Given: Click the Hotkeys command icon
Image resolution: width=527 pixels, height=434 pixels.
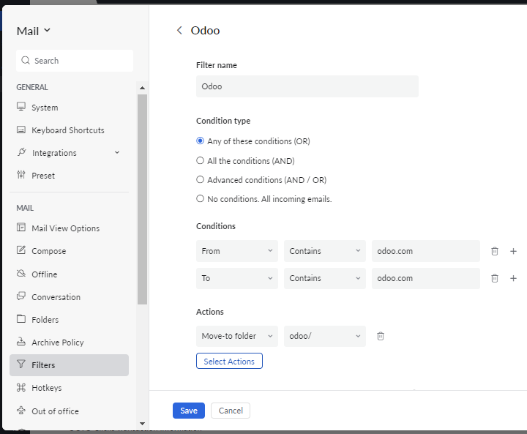Looking at the screenshot, I should coord(21,388).
